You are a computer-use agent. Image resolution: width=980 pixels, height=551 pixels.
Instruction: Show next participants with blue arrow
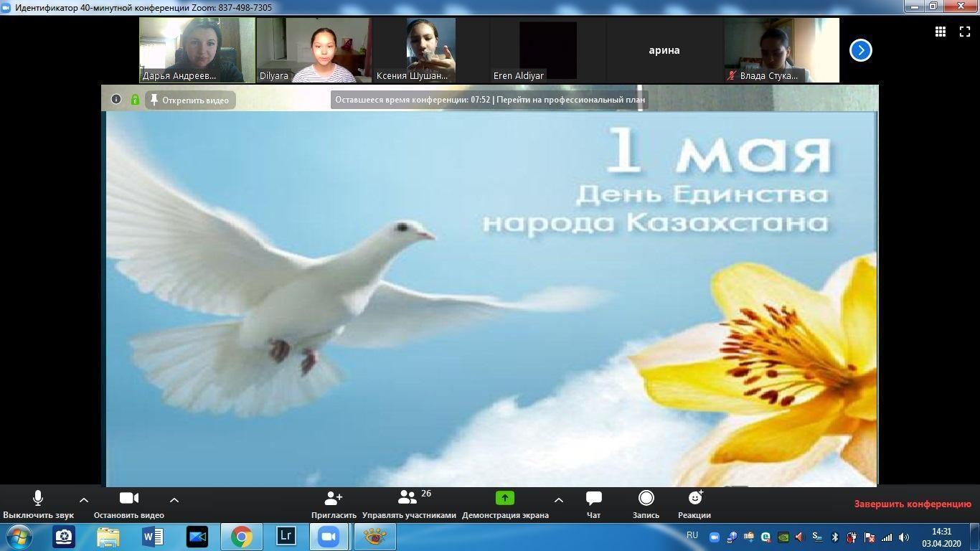(861, 50)
